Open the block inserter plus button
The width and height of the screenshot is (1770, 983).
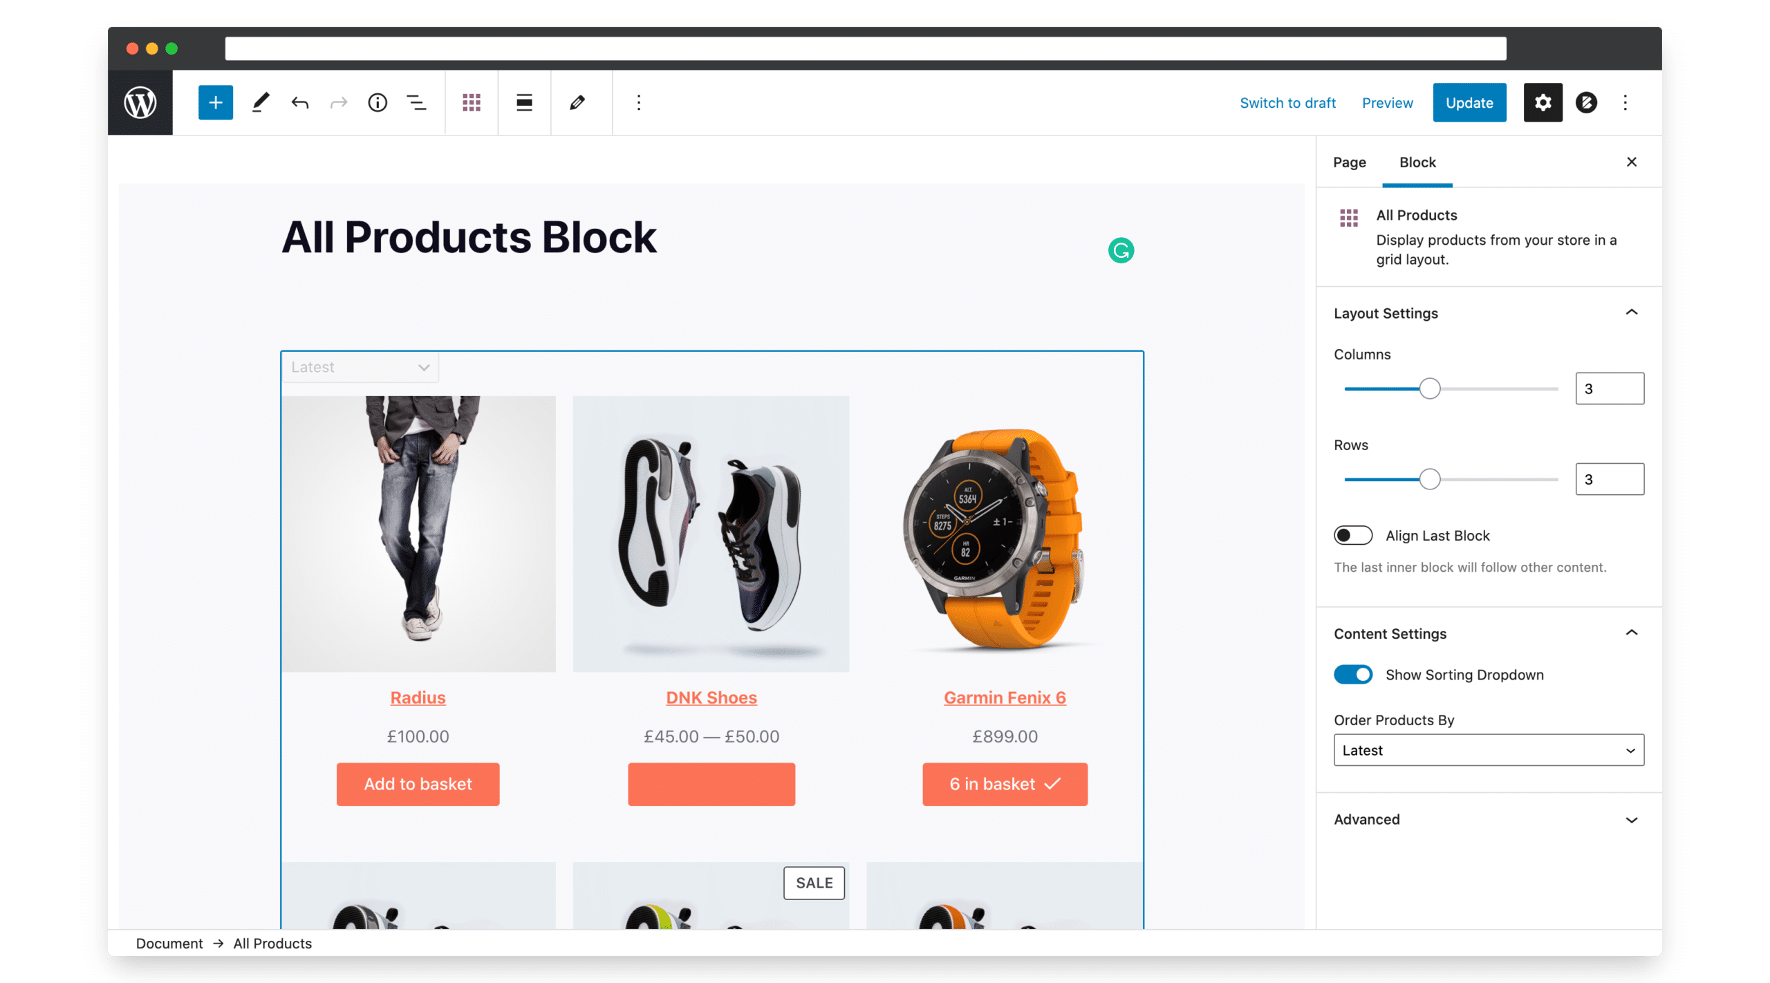pos(215,102)
